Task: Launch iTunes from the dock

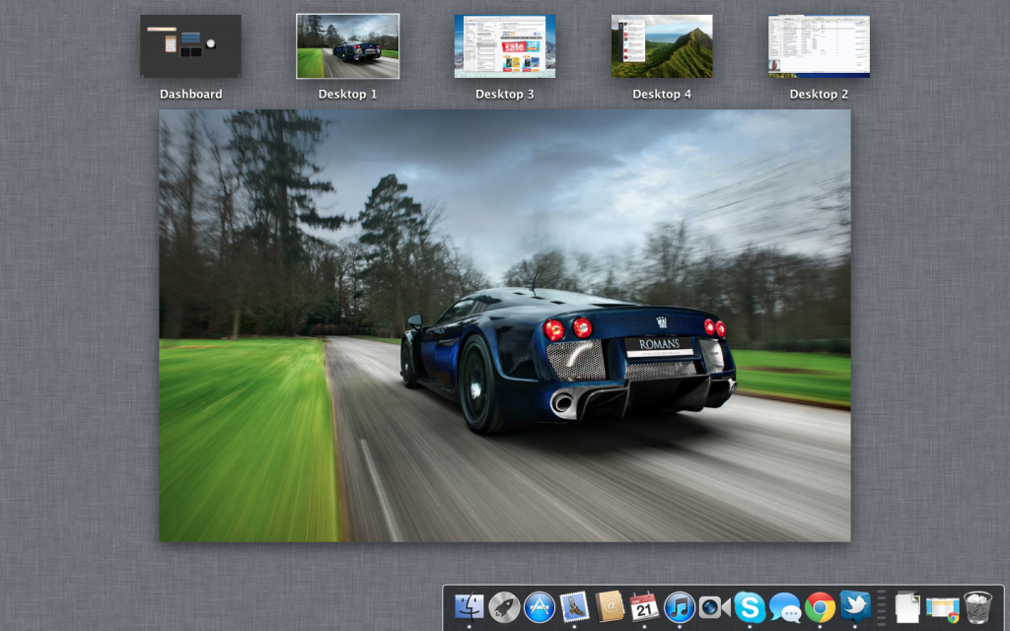Action: click(x=679, y=606)
